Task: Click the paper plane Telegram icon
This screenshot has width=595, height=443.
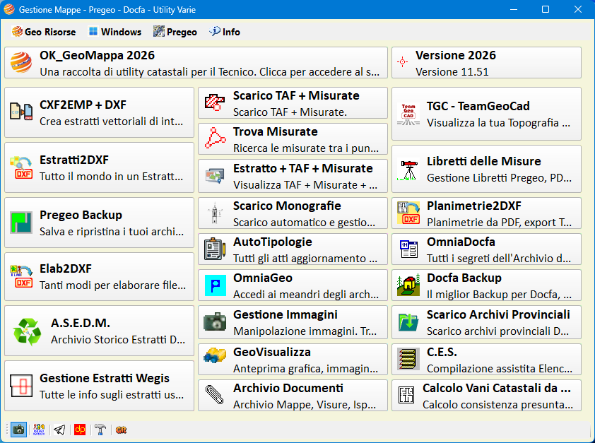Action: click(x=59, y=430)
